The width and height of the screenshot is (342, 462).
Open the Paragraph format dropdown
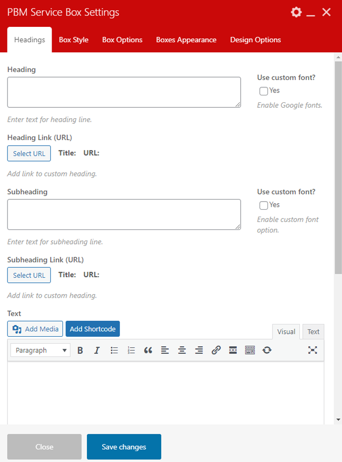pos(40,350)
